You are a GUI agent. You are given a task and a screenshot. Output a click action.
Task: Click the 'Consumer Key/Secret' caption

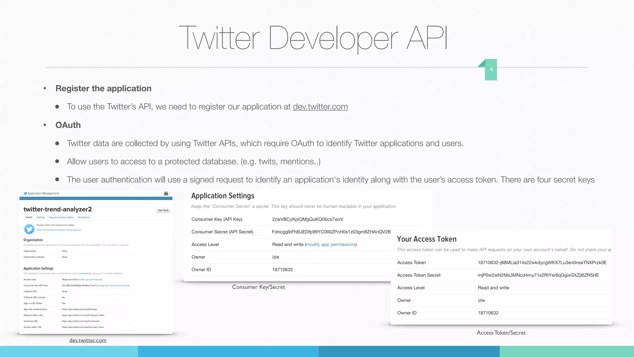point(258,287)
